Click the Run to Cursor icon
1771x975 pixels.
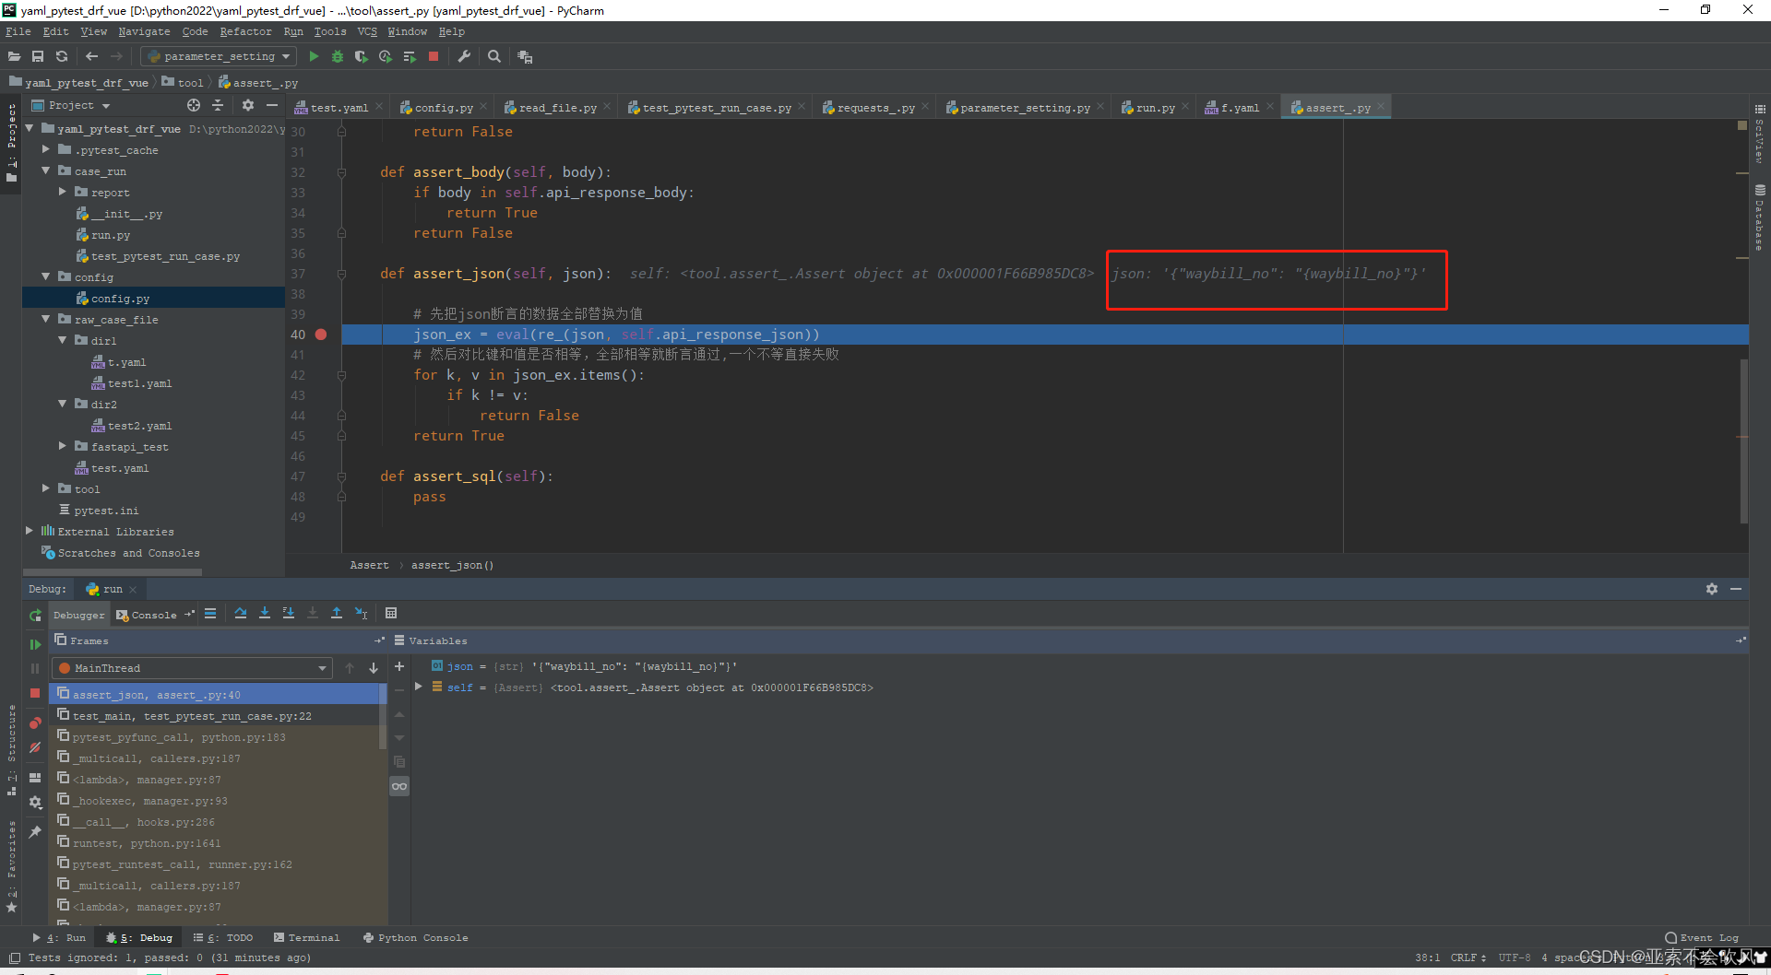tap(362, 613)
